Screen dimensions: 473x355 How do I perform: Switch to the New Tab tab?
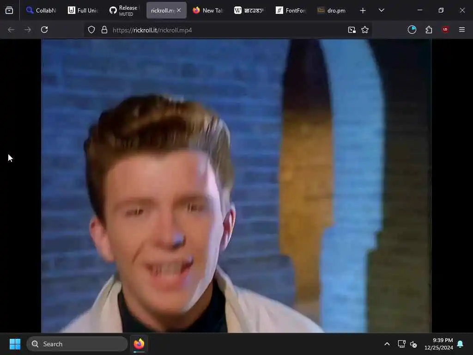click(x=207, y=11)
